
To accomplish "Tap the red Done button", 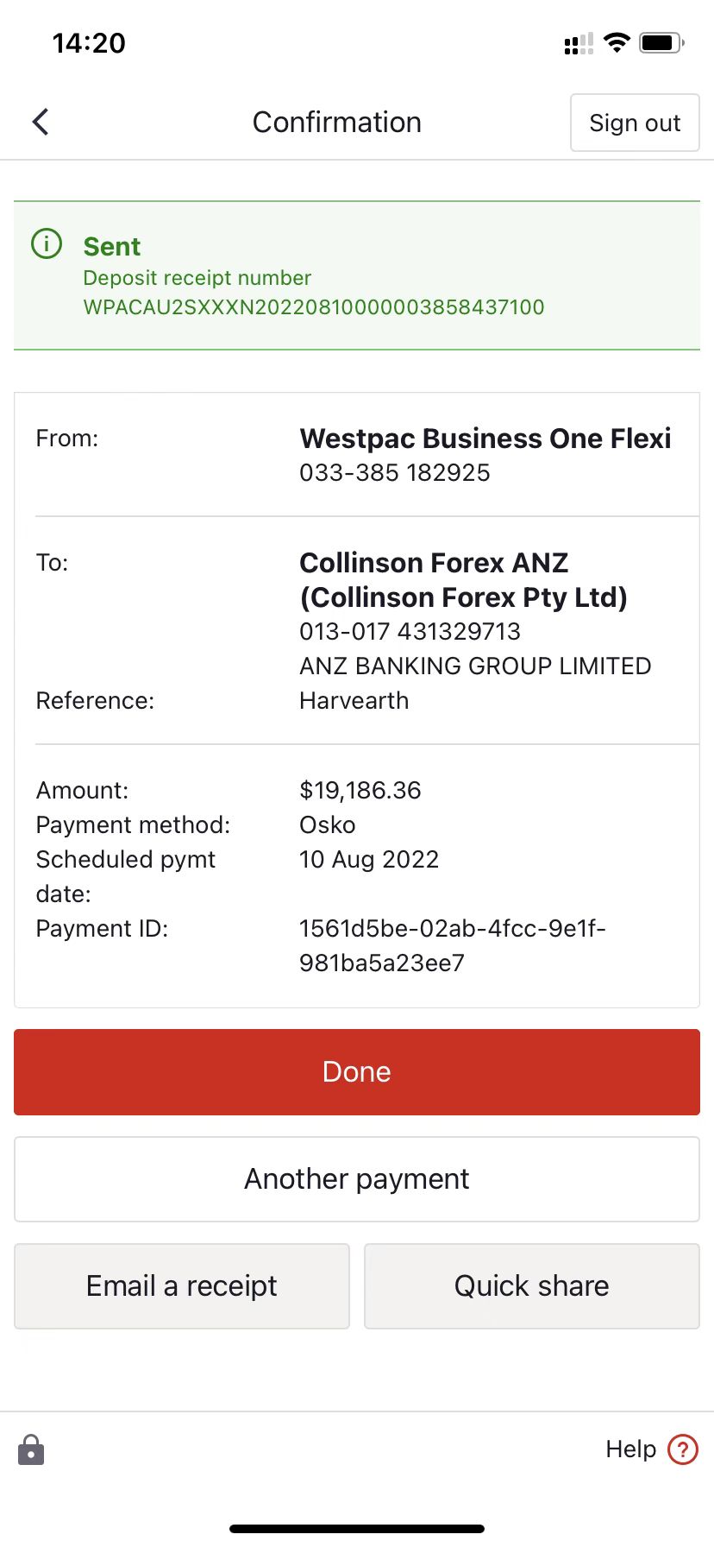I will pyautogui.click(x=357, y=1072).
